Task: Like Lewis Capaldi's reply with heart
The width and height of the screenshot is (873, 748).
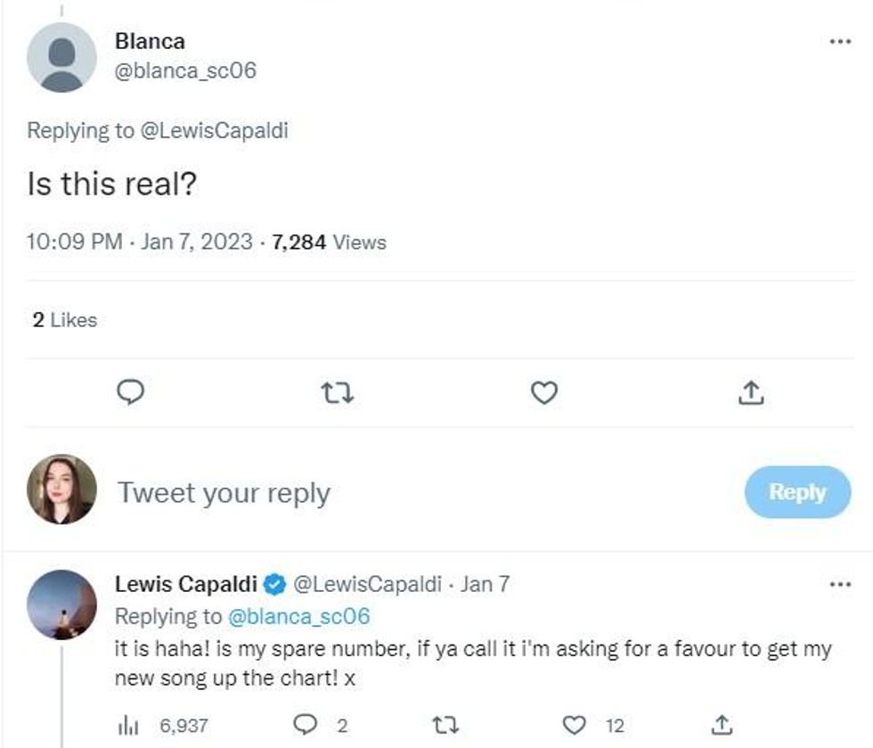Action: pyautogui.click(x=576, y=726)
